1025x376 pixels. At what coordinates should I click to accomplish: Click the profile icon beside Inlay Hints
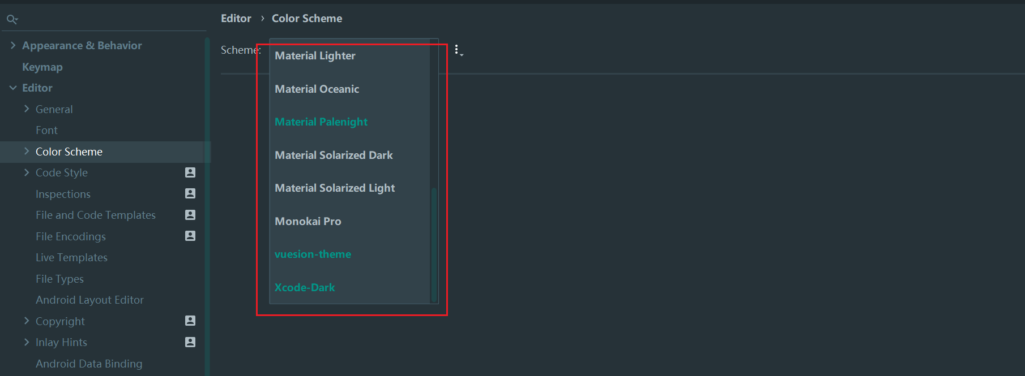coord(190,342)
